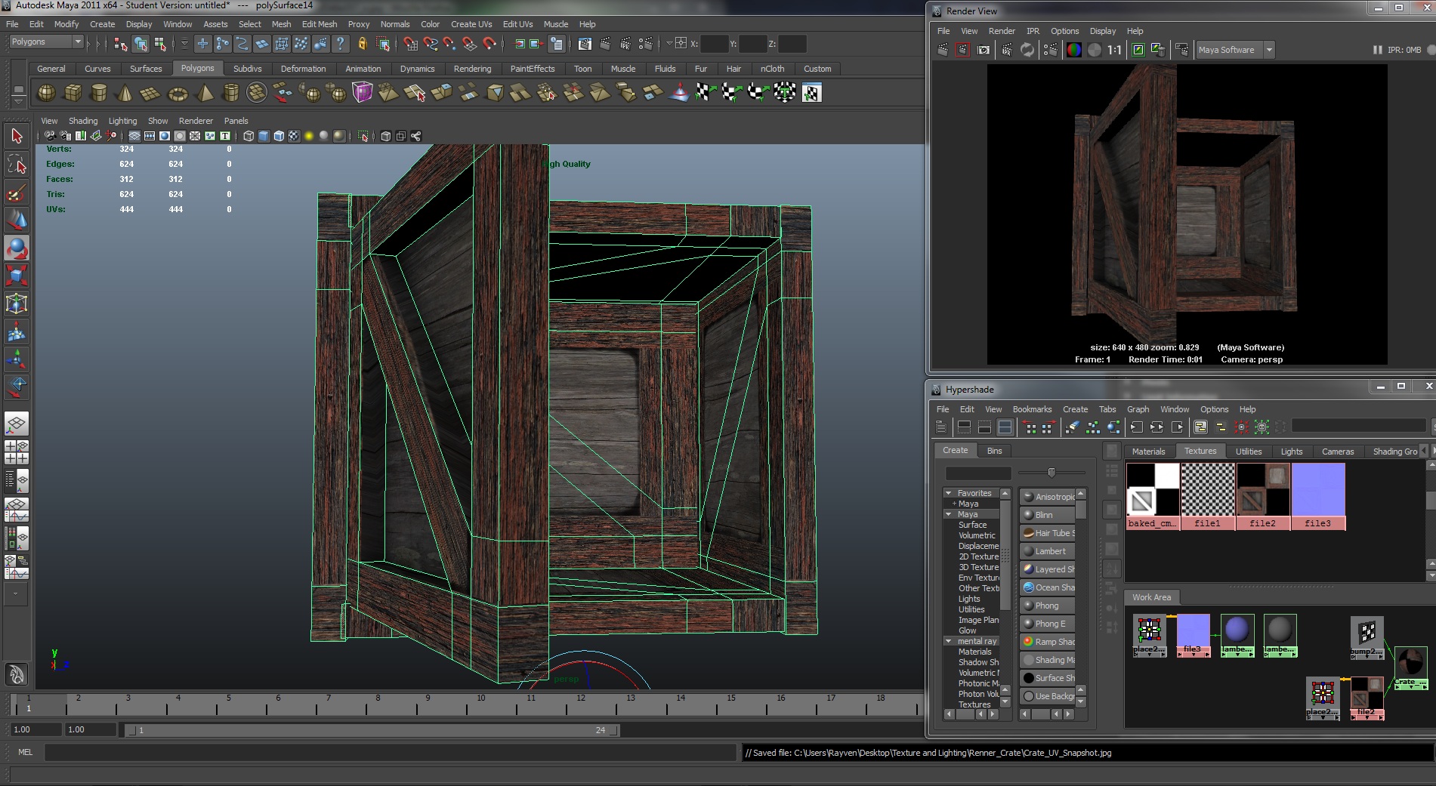The image size is (1436, 786).
Task: Click the snap to grids magnet icon
Action: coord(410,44)
